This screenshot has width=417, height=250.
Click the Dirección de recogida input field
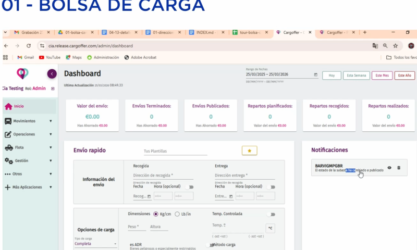pos(163,176)
